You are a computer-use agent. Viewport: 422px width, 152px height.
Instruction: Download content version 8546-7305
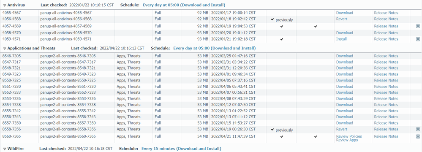pyautogui.click(x=345, y=56)
